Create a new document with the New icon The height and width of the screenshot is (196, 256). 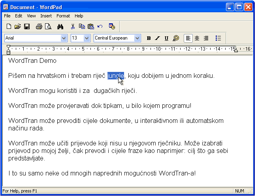click(x=9, y=26)
